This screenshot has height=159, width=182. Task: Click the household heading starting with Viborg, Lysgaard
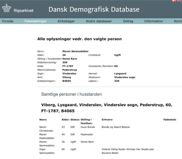point(107,108)
